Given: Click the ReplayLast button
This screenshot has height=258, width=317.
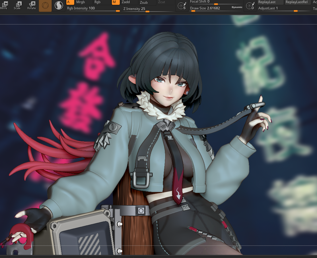Looking at the screenshot, I should [x=270, y=2].
